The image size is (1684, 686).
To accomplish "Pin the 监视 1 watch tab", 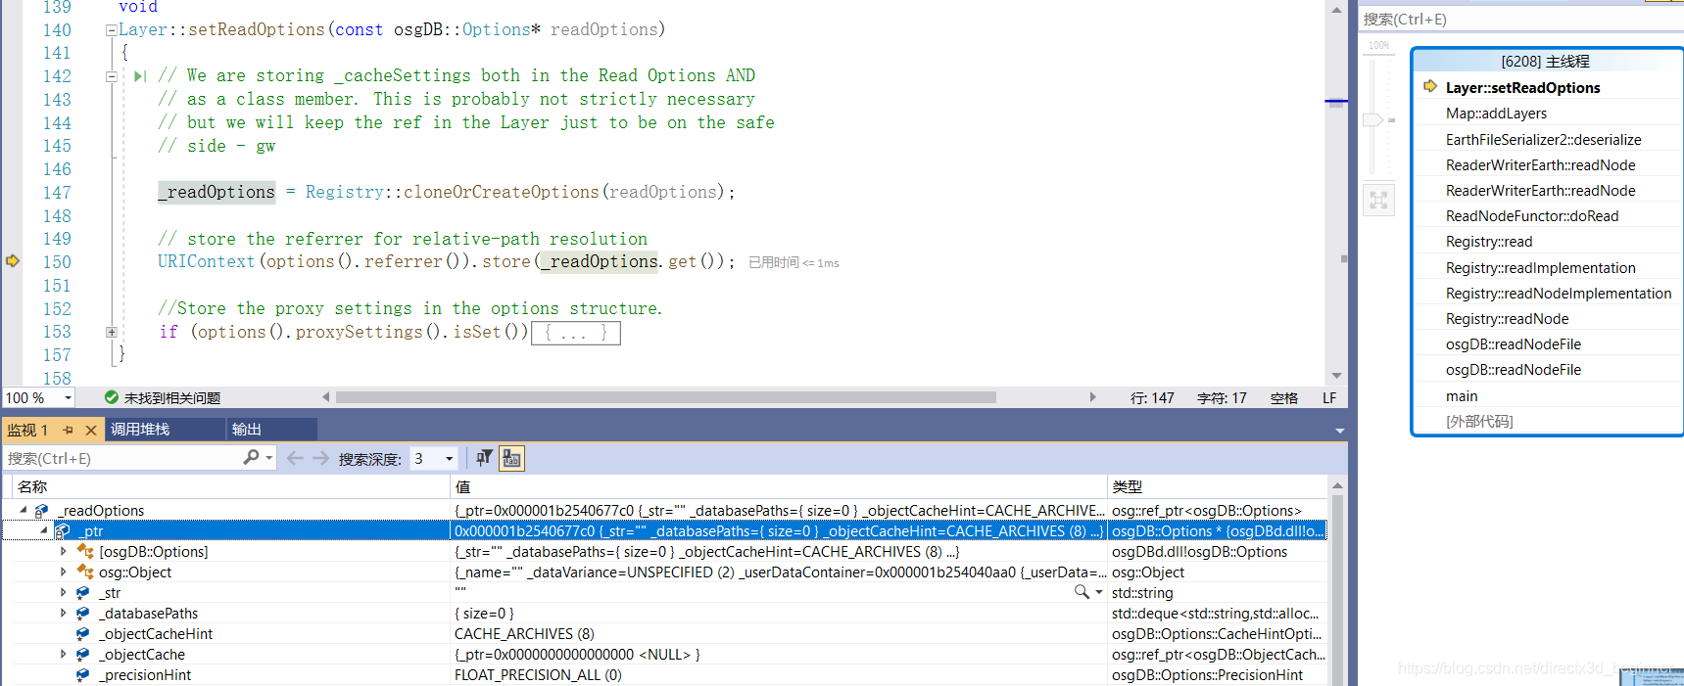I will click(68, 430).
